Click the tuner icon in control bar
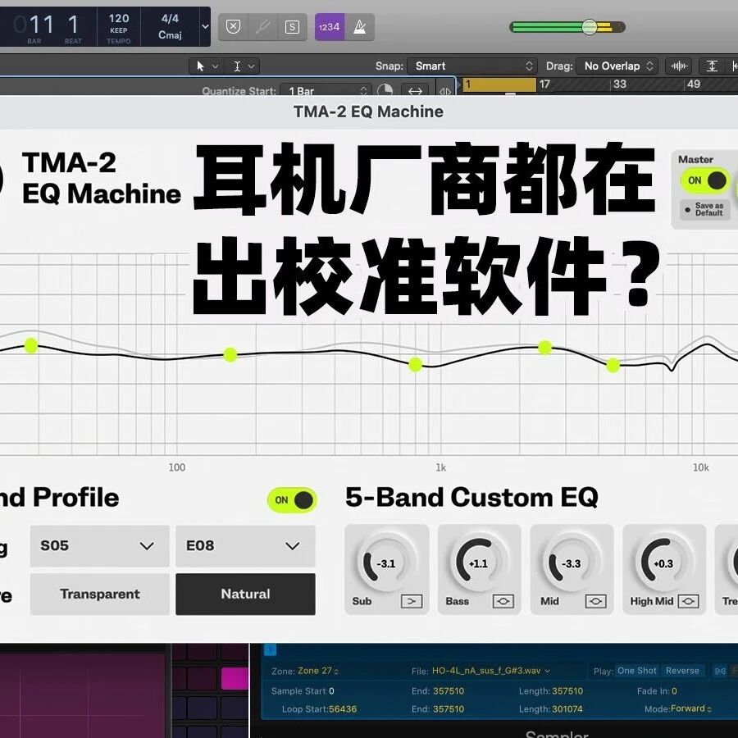Image resolution: width=738 pixels, height=738 pixels. 262,27
